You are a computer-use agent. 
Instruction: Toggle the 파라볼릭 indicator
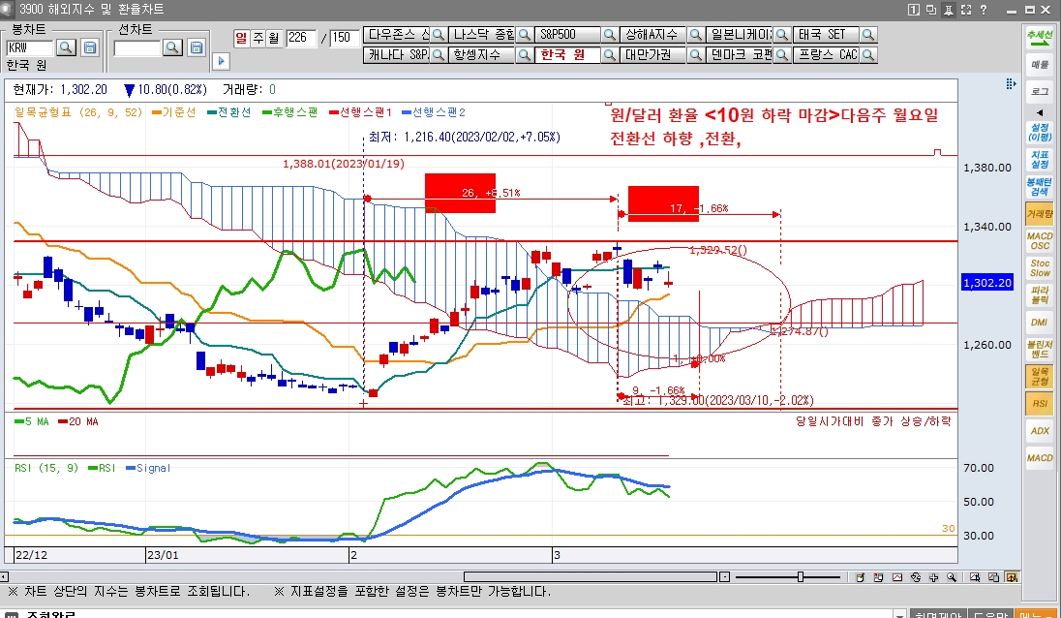pyautogui.click(x=1040, y=295)
